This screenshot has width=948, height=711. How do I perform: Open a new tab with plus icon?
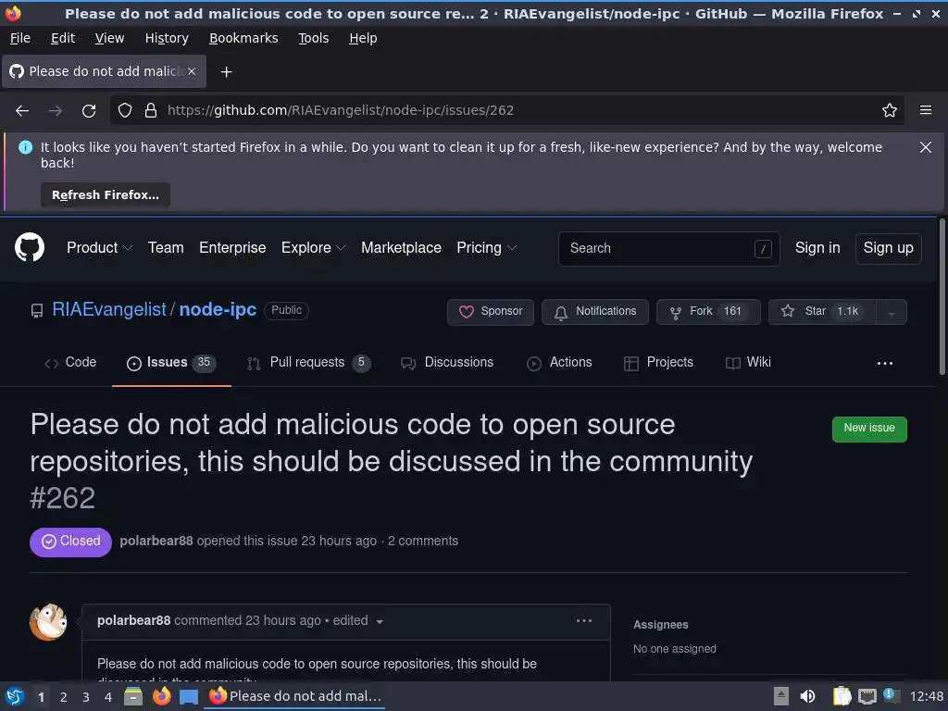(x=226, y=72)
